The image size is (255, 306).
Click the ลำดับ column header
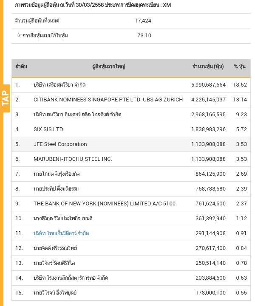[x=21, y=67]
